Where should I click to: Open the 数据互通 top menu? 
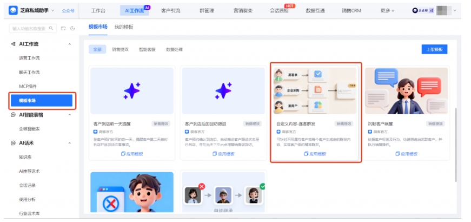pos(315,10)
